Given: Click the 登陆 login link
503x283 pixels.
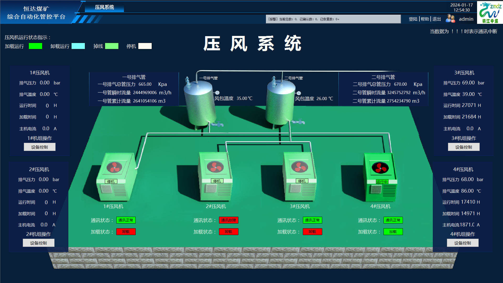Looking at the screenshot, I should click(x=413, y=19).
